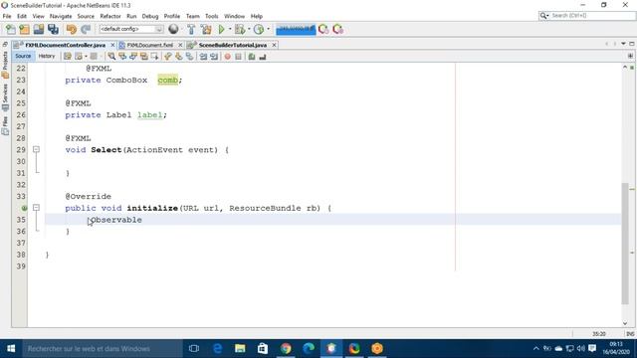Image resolution: width=637 pixels, height=358 pixels.
Task: Click the second circular profiler icon
Action: pos(338,29)
